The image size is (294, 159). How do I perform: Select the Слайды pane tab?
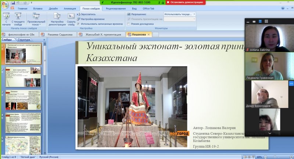coord(7,40)
